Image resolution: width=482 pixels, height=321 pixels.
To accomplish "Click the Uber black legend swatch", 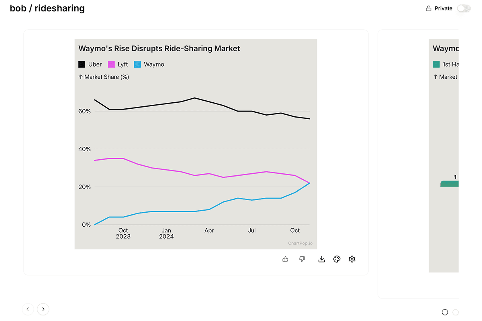I will click(x=82, y=64).
